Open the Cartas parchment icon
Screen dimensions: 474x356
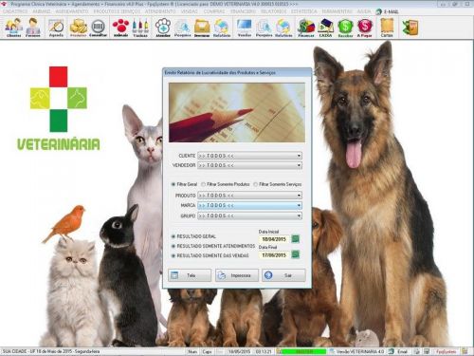point(387,28)
